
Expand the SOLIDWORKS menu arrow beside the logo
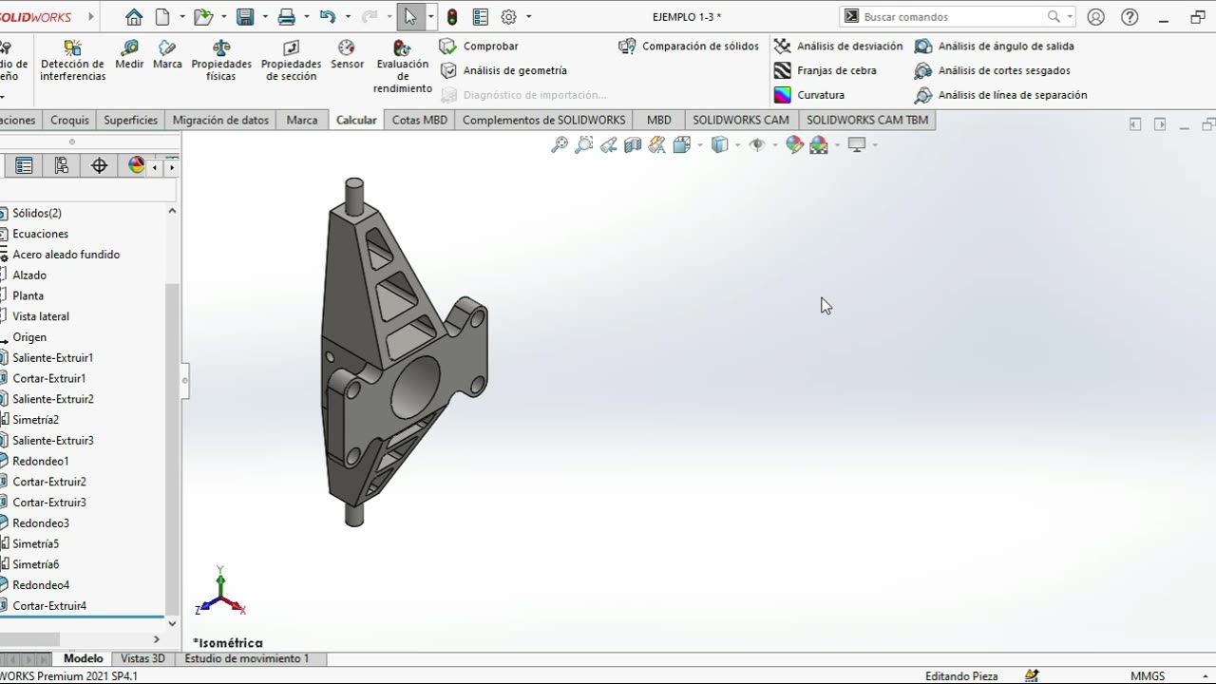(x=92, y=17)
